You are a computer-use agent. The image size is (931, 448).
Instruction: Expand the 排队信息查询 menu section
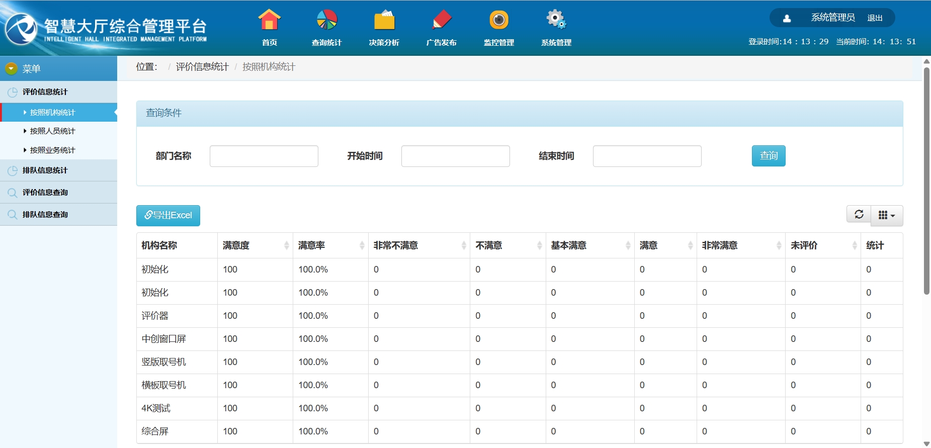point(58,215)
